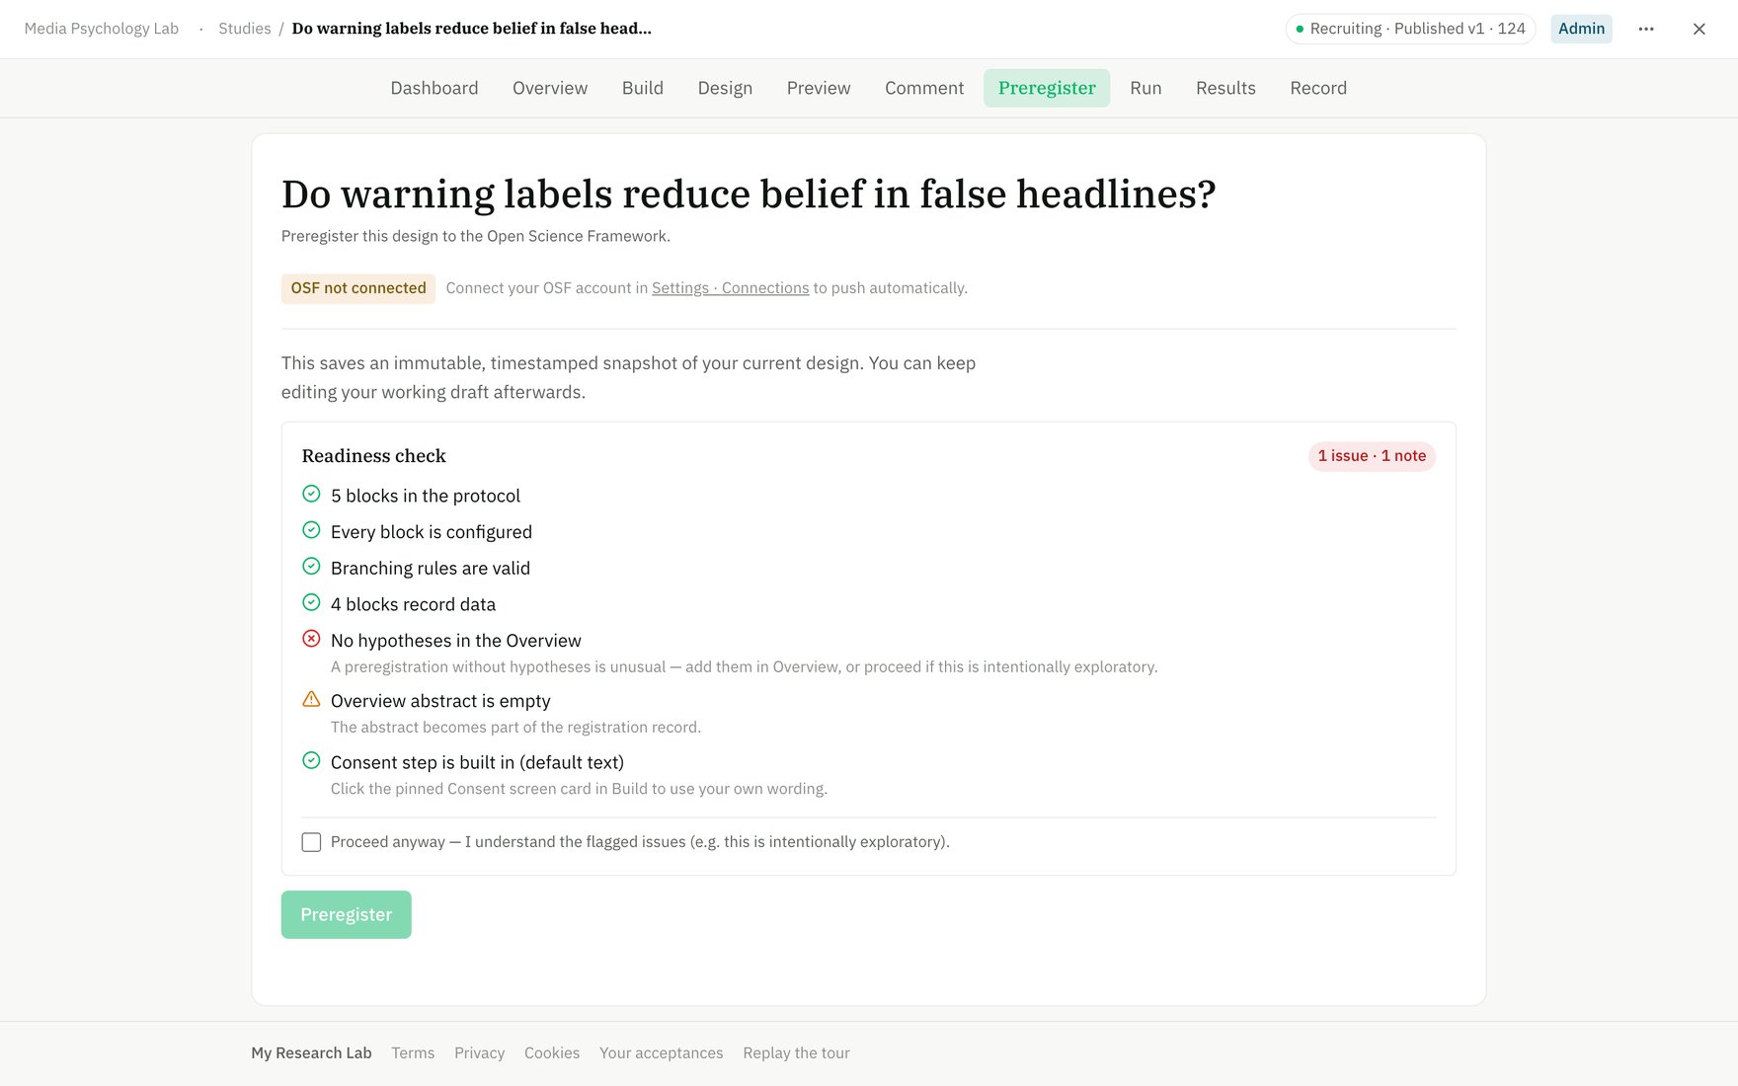Switch to the Comment tab

924,88
